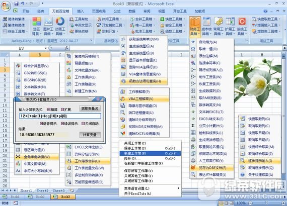Image resolution: width=287 pixels, height=206 pixels.
Task: Choose VBA工程解密(V) menu entry
Action: pyautogui.click(x=144, y=99)
